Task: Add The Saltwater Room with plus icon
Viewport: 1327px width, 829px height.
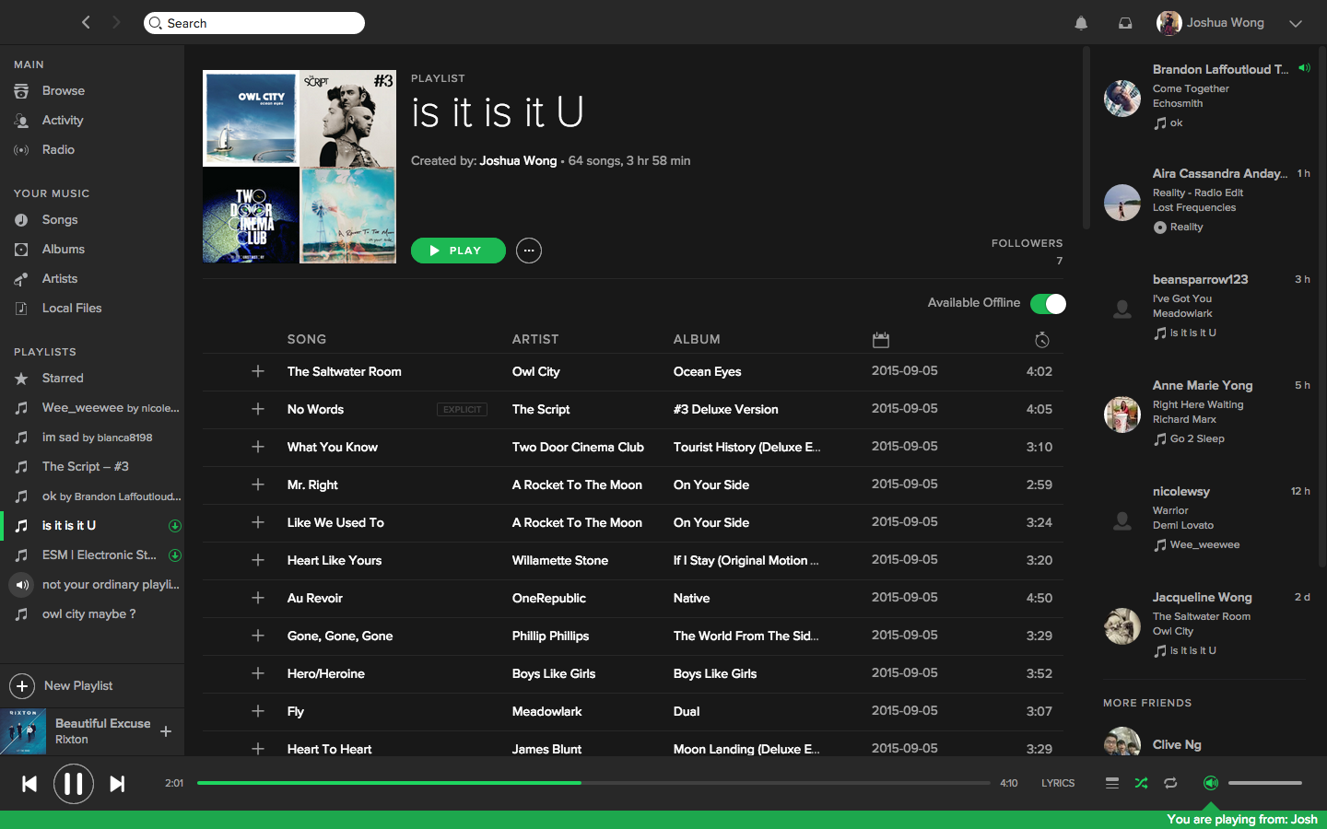Action: click(258, 371)
